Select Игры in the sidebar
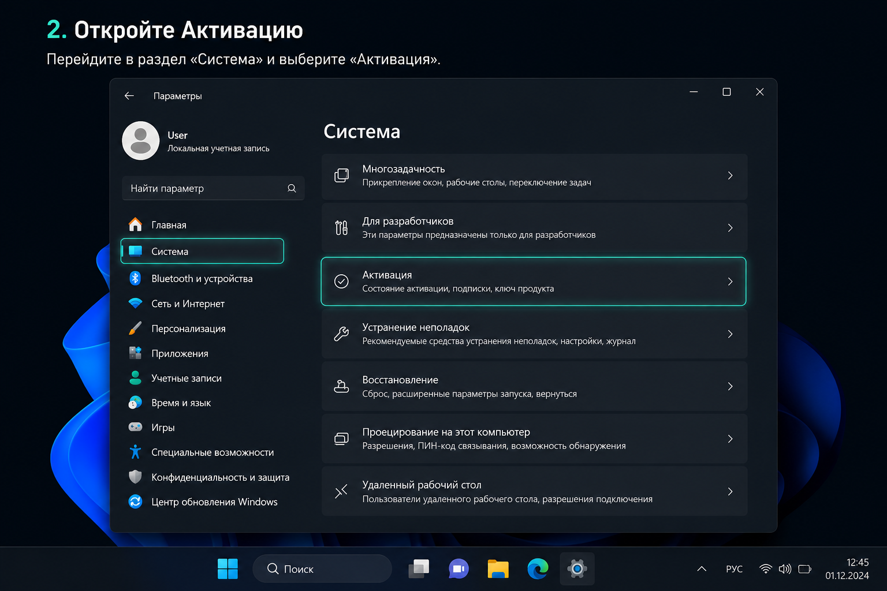The width and height of the screenshot is (887, 591). pyautogui.click(x=202, y=427)
